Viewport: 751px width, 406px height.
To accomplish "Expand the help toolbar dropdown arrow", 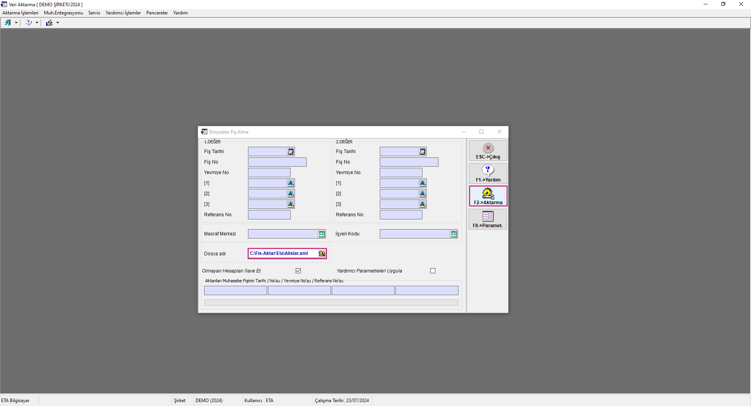I will click(37, 23).
